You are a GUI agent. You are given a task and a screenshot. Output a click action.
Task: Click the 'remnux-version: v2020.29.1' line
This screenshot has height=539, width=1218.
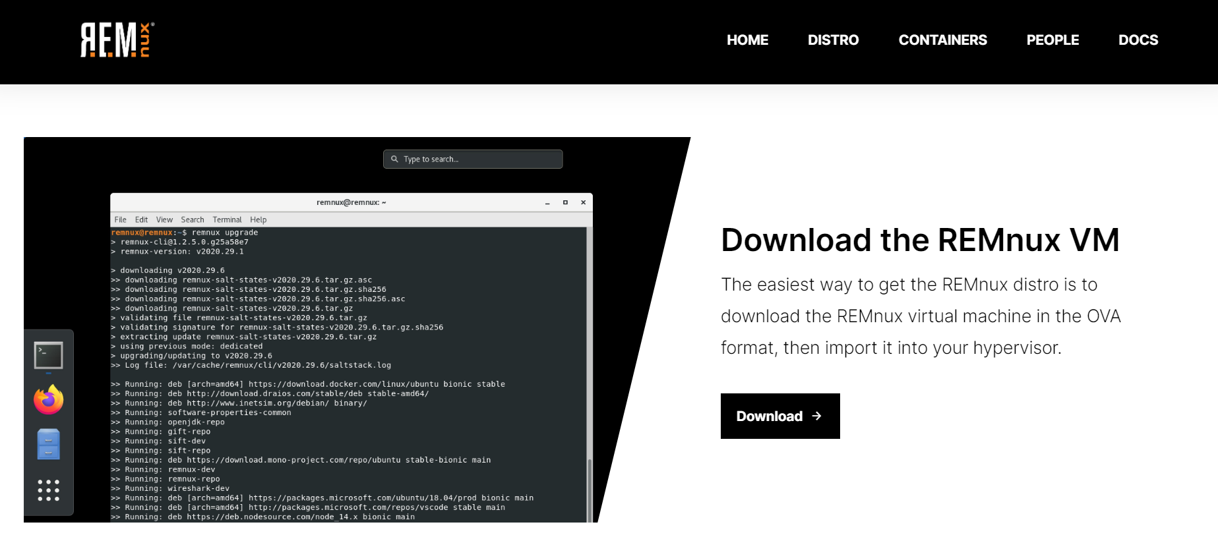(177, 252)
